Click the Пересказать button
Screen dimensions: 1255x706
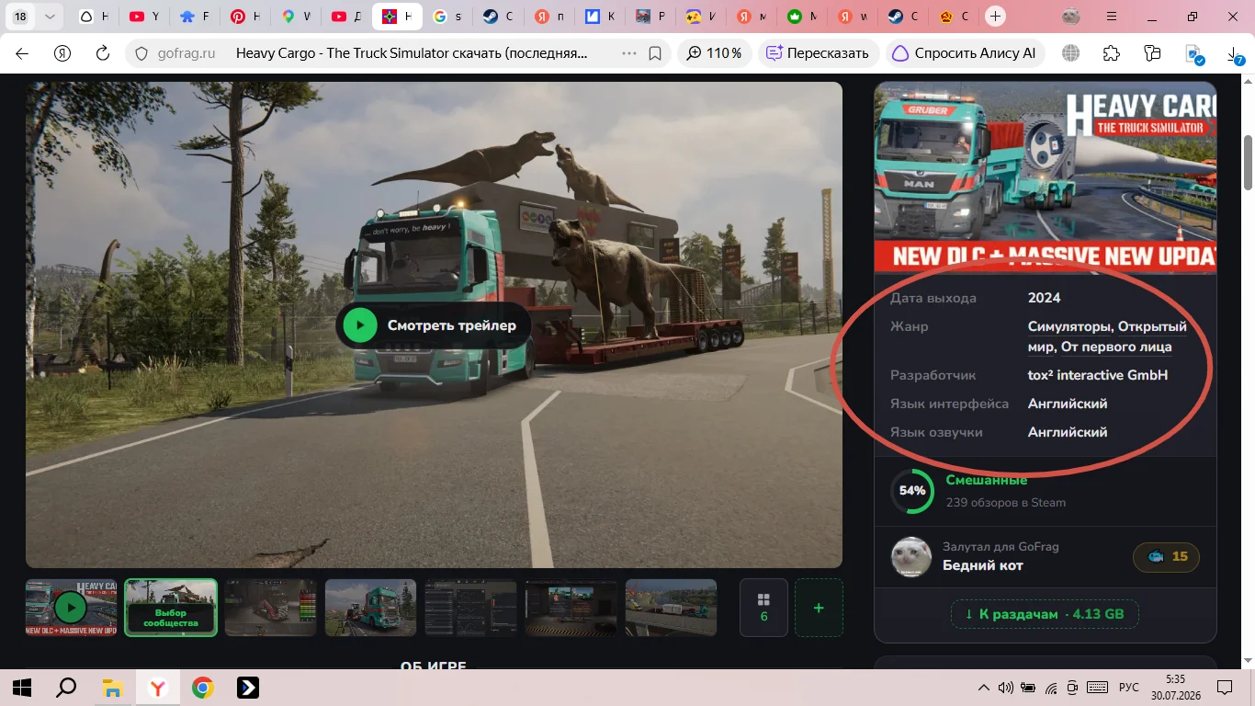coord(818,53)
